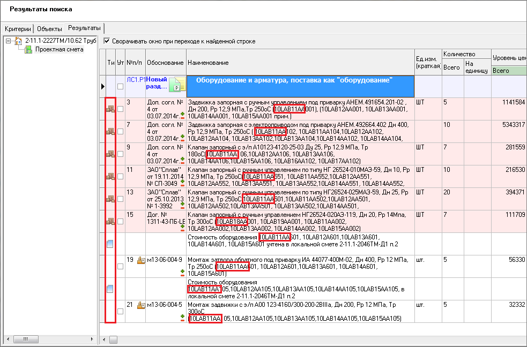Click the equipment type icon in row 7

110,131
